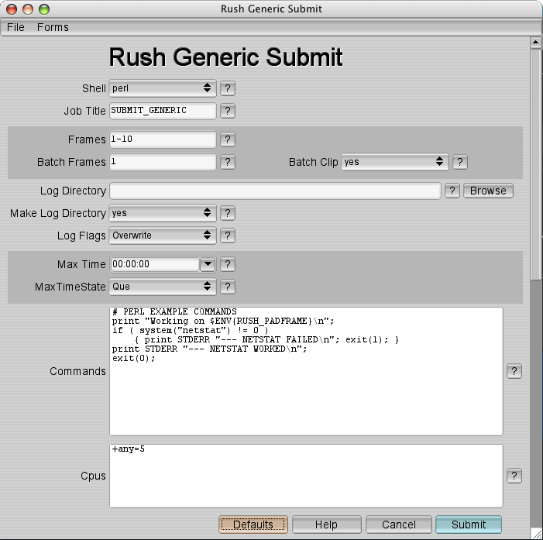
Task: Show help for Batch Frames
Action: pos(228,162)
